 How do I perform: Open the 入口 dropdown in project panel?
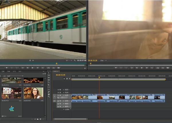(x=15, y=76)
